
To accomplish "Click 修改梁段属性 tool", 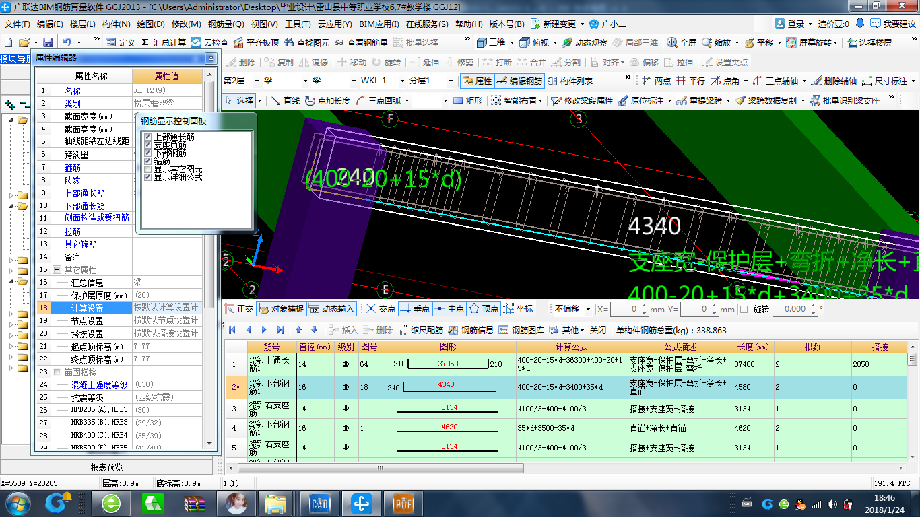I will coord(581,100).
